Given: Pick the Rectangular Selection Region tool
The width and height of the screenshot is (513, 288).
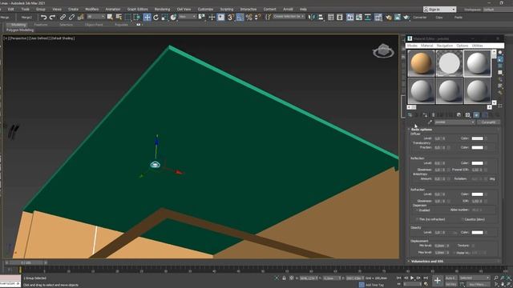Looking at the screenshot, I should point(127,18).
